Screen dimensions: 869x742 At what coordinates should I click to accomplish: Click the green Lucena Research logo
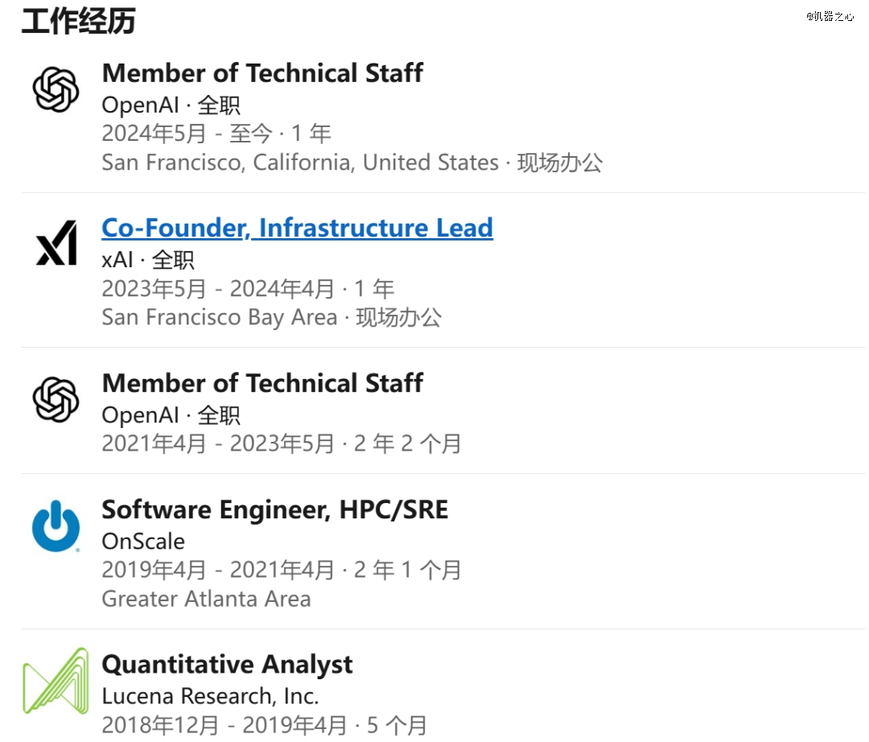click(x=56, y=681)
